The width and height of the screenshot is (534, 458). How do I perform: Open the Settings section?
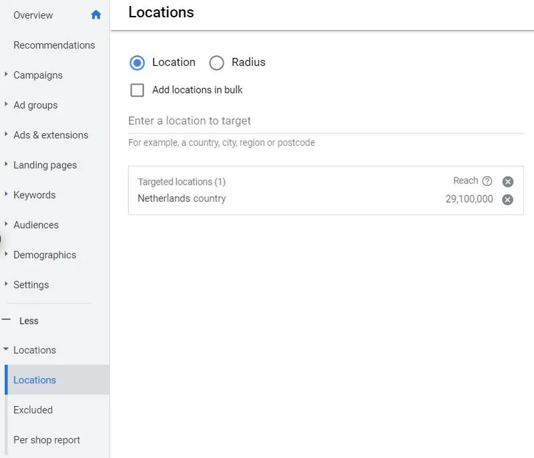pos(31,285)
